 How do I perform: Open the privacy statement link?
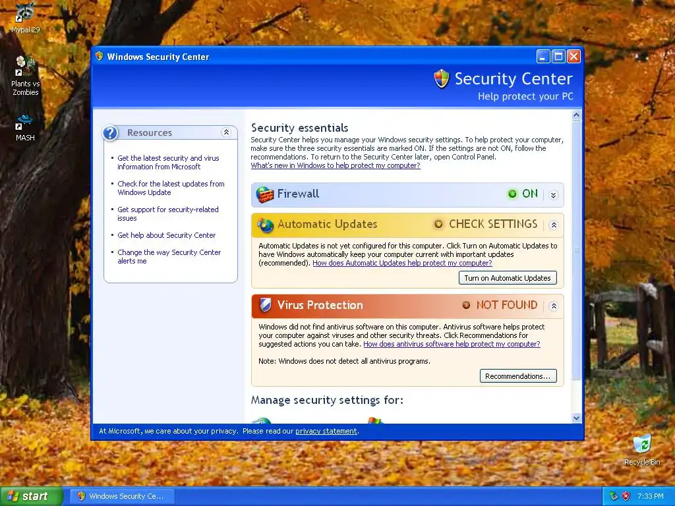[326, 431]
